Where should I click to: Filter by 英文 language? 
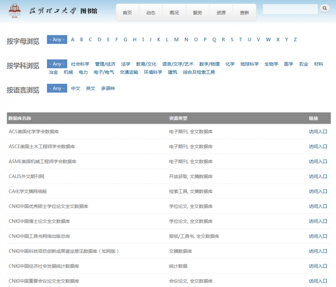pyautogui.click(x=91, y=88)
